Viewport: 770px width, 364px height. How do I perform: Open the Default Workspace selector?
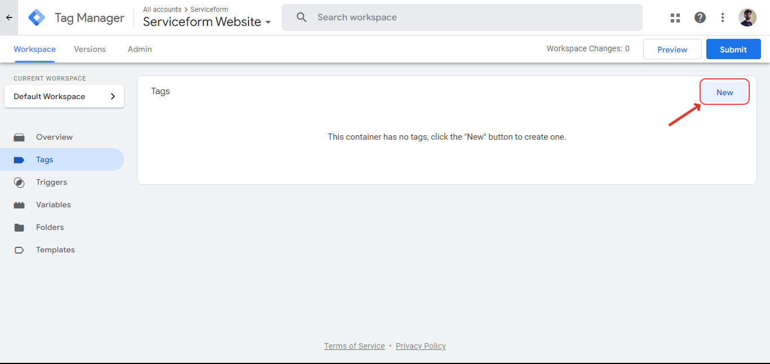(x=64, y=96)
